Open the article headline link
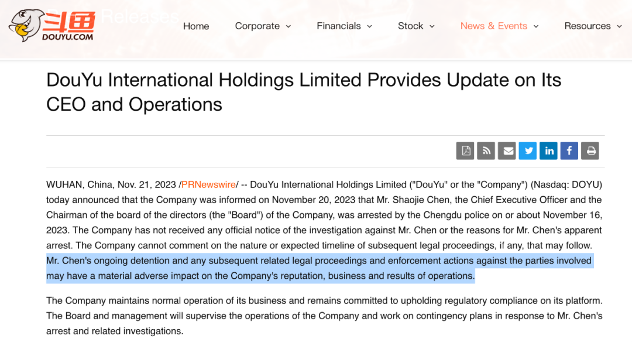 304,92
